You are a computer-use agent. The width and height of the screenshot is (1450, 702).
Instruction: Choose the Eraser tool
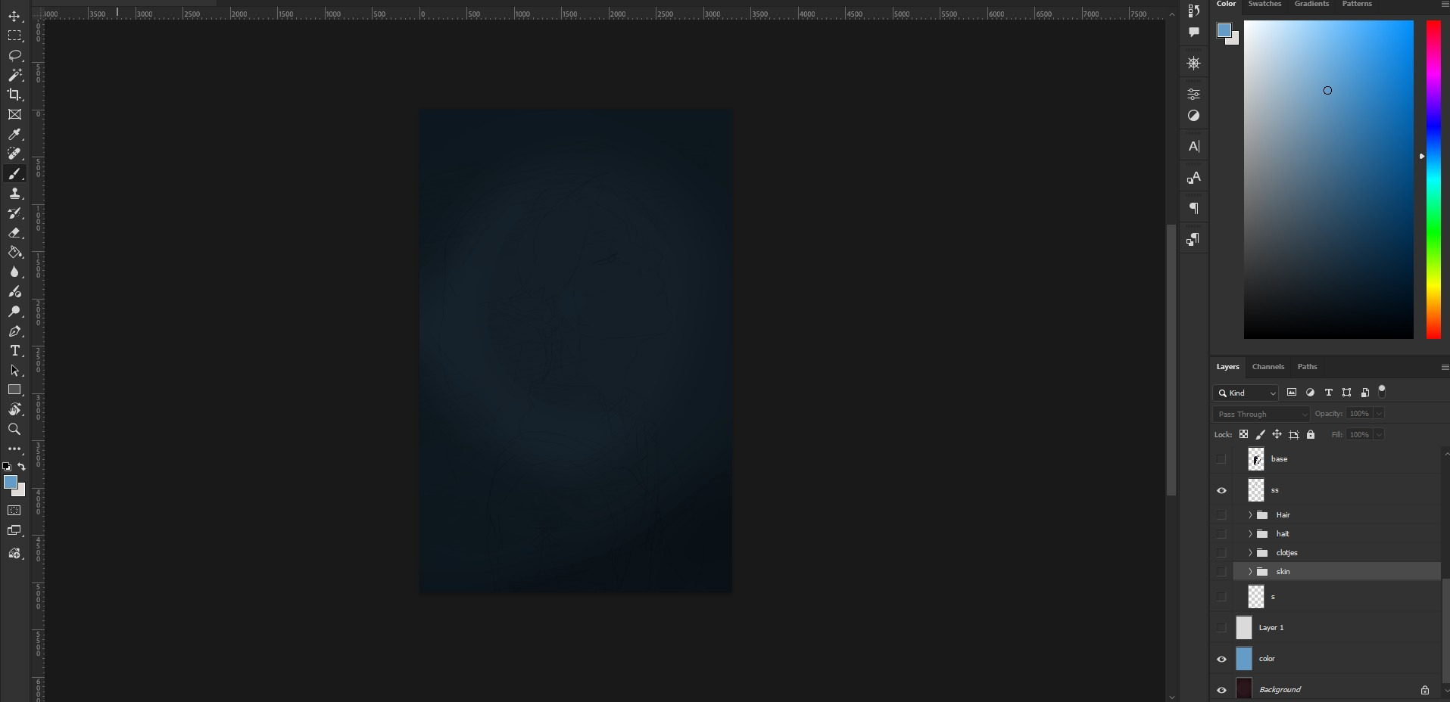[x=14, y=233]
